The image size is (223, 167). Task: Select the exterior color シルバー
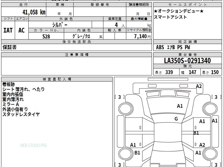click(60, 25)
